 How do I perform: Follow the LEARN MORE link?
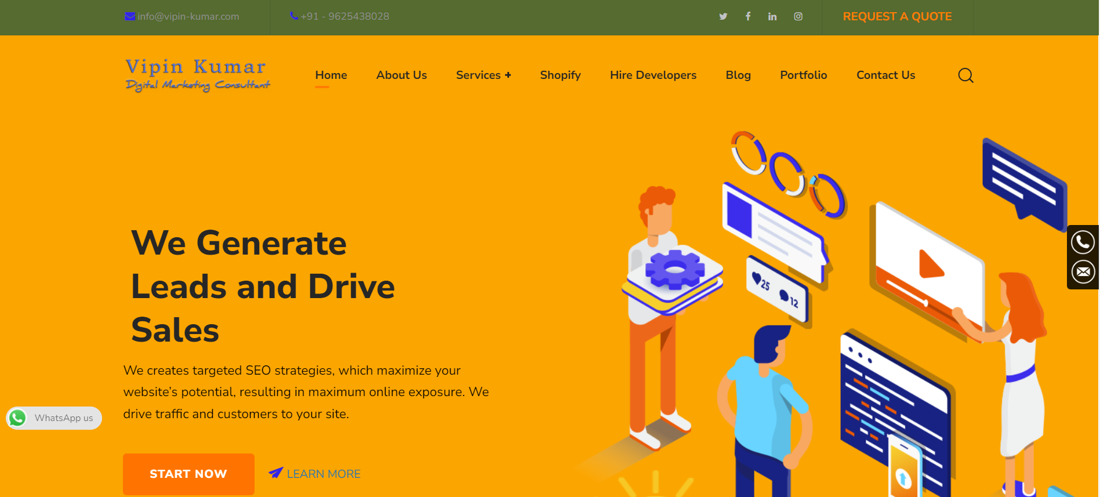(x=323, y=474)
